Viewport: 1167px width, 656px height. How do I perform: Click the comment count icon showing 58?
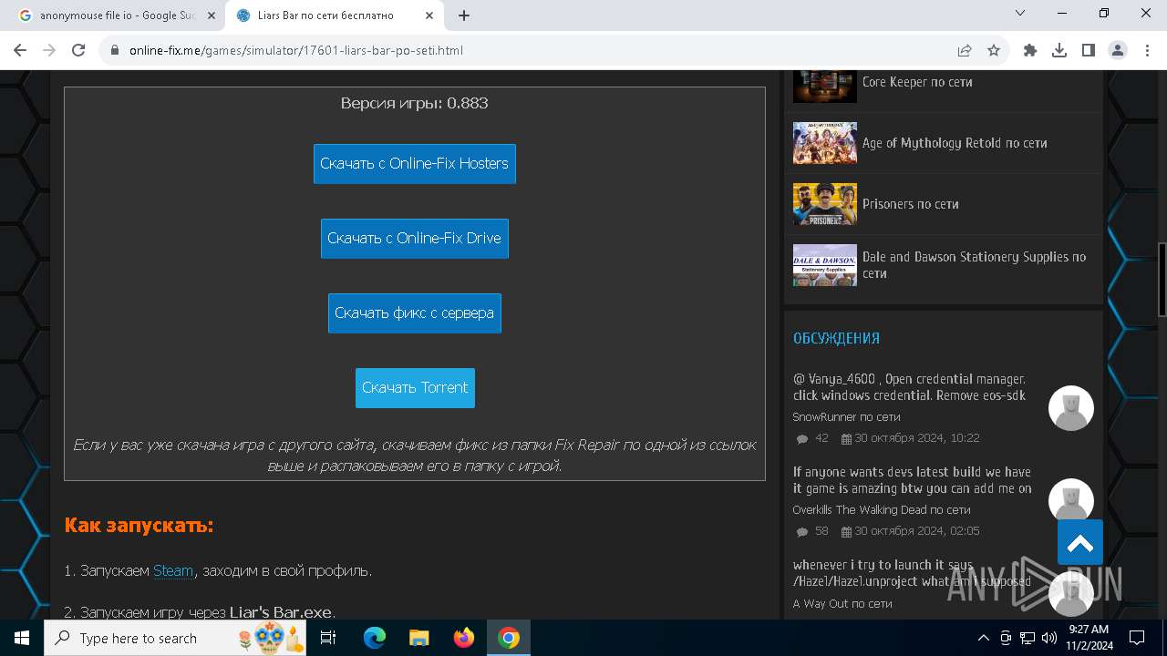[x=802, y=532]
